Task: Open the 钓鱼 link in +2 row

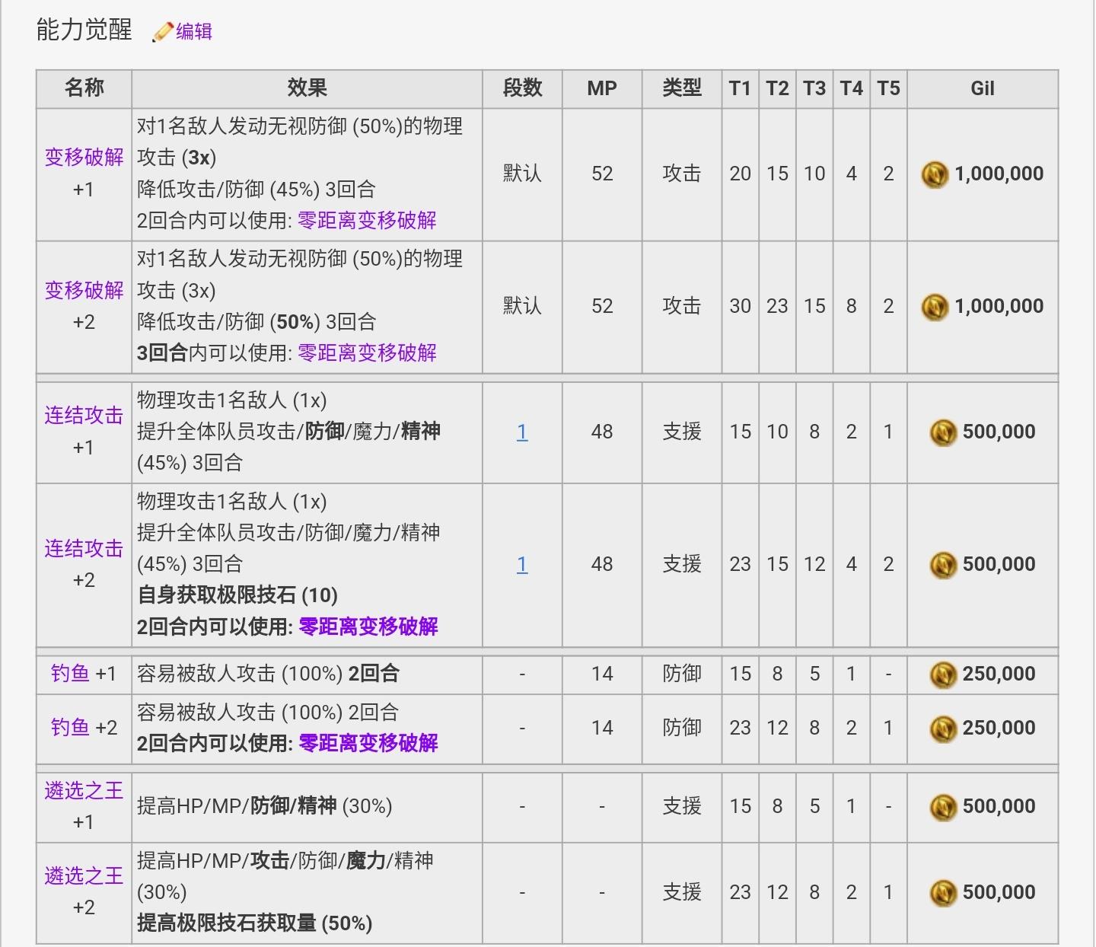Action: coord(70,728)
